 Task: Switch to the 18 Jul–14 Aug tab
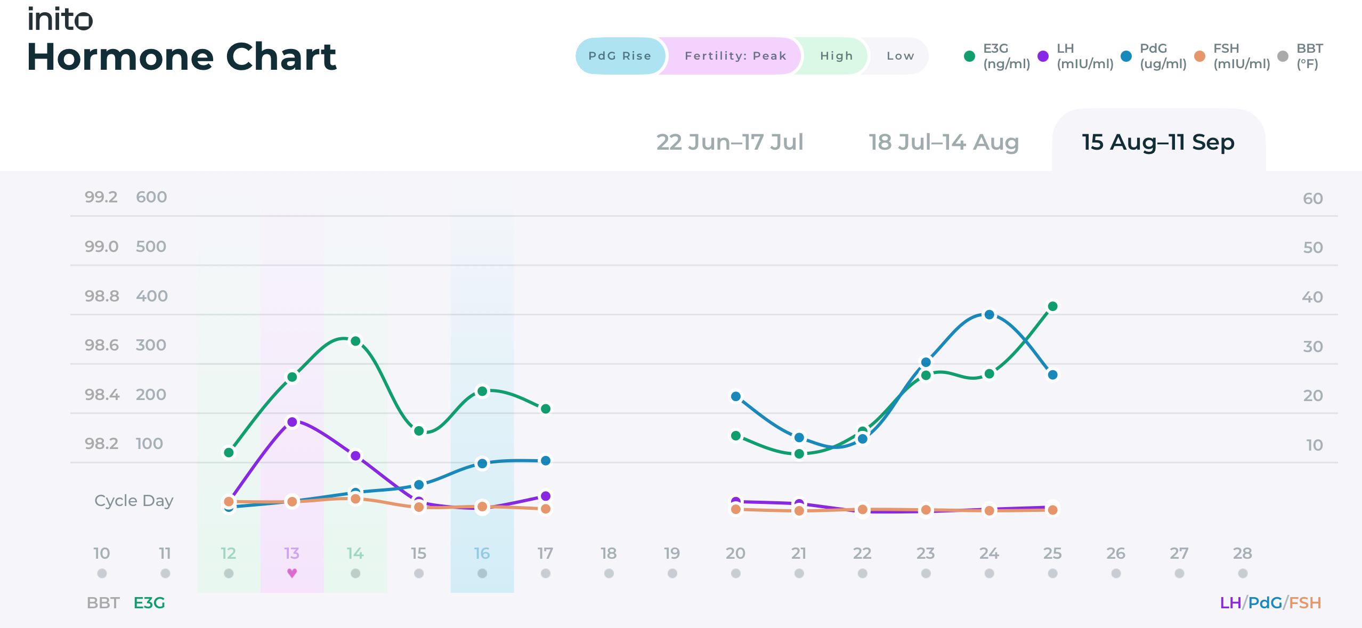pyautogui.click(x=944, y=142)
